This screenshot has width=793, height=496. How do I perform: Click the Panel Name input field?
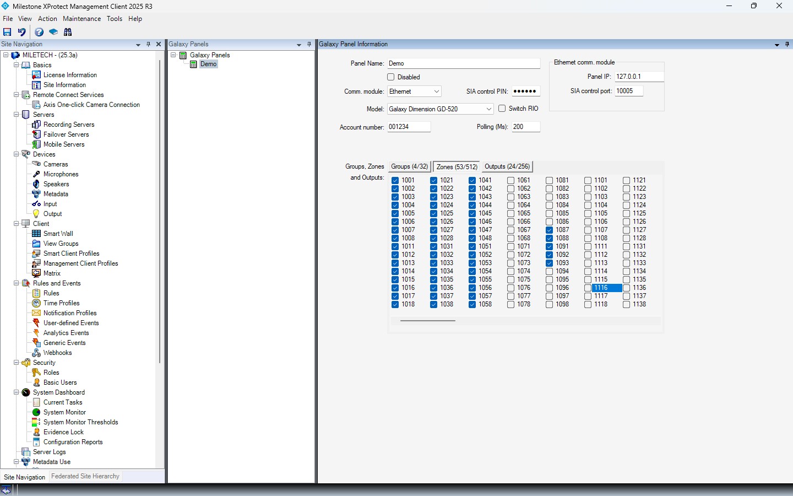click(464, 63)
